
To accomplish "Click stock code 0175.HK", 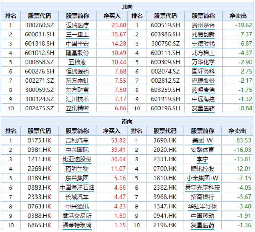I will 40,140.
